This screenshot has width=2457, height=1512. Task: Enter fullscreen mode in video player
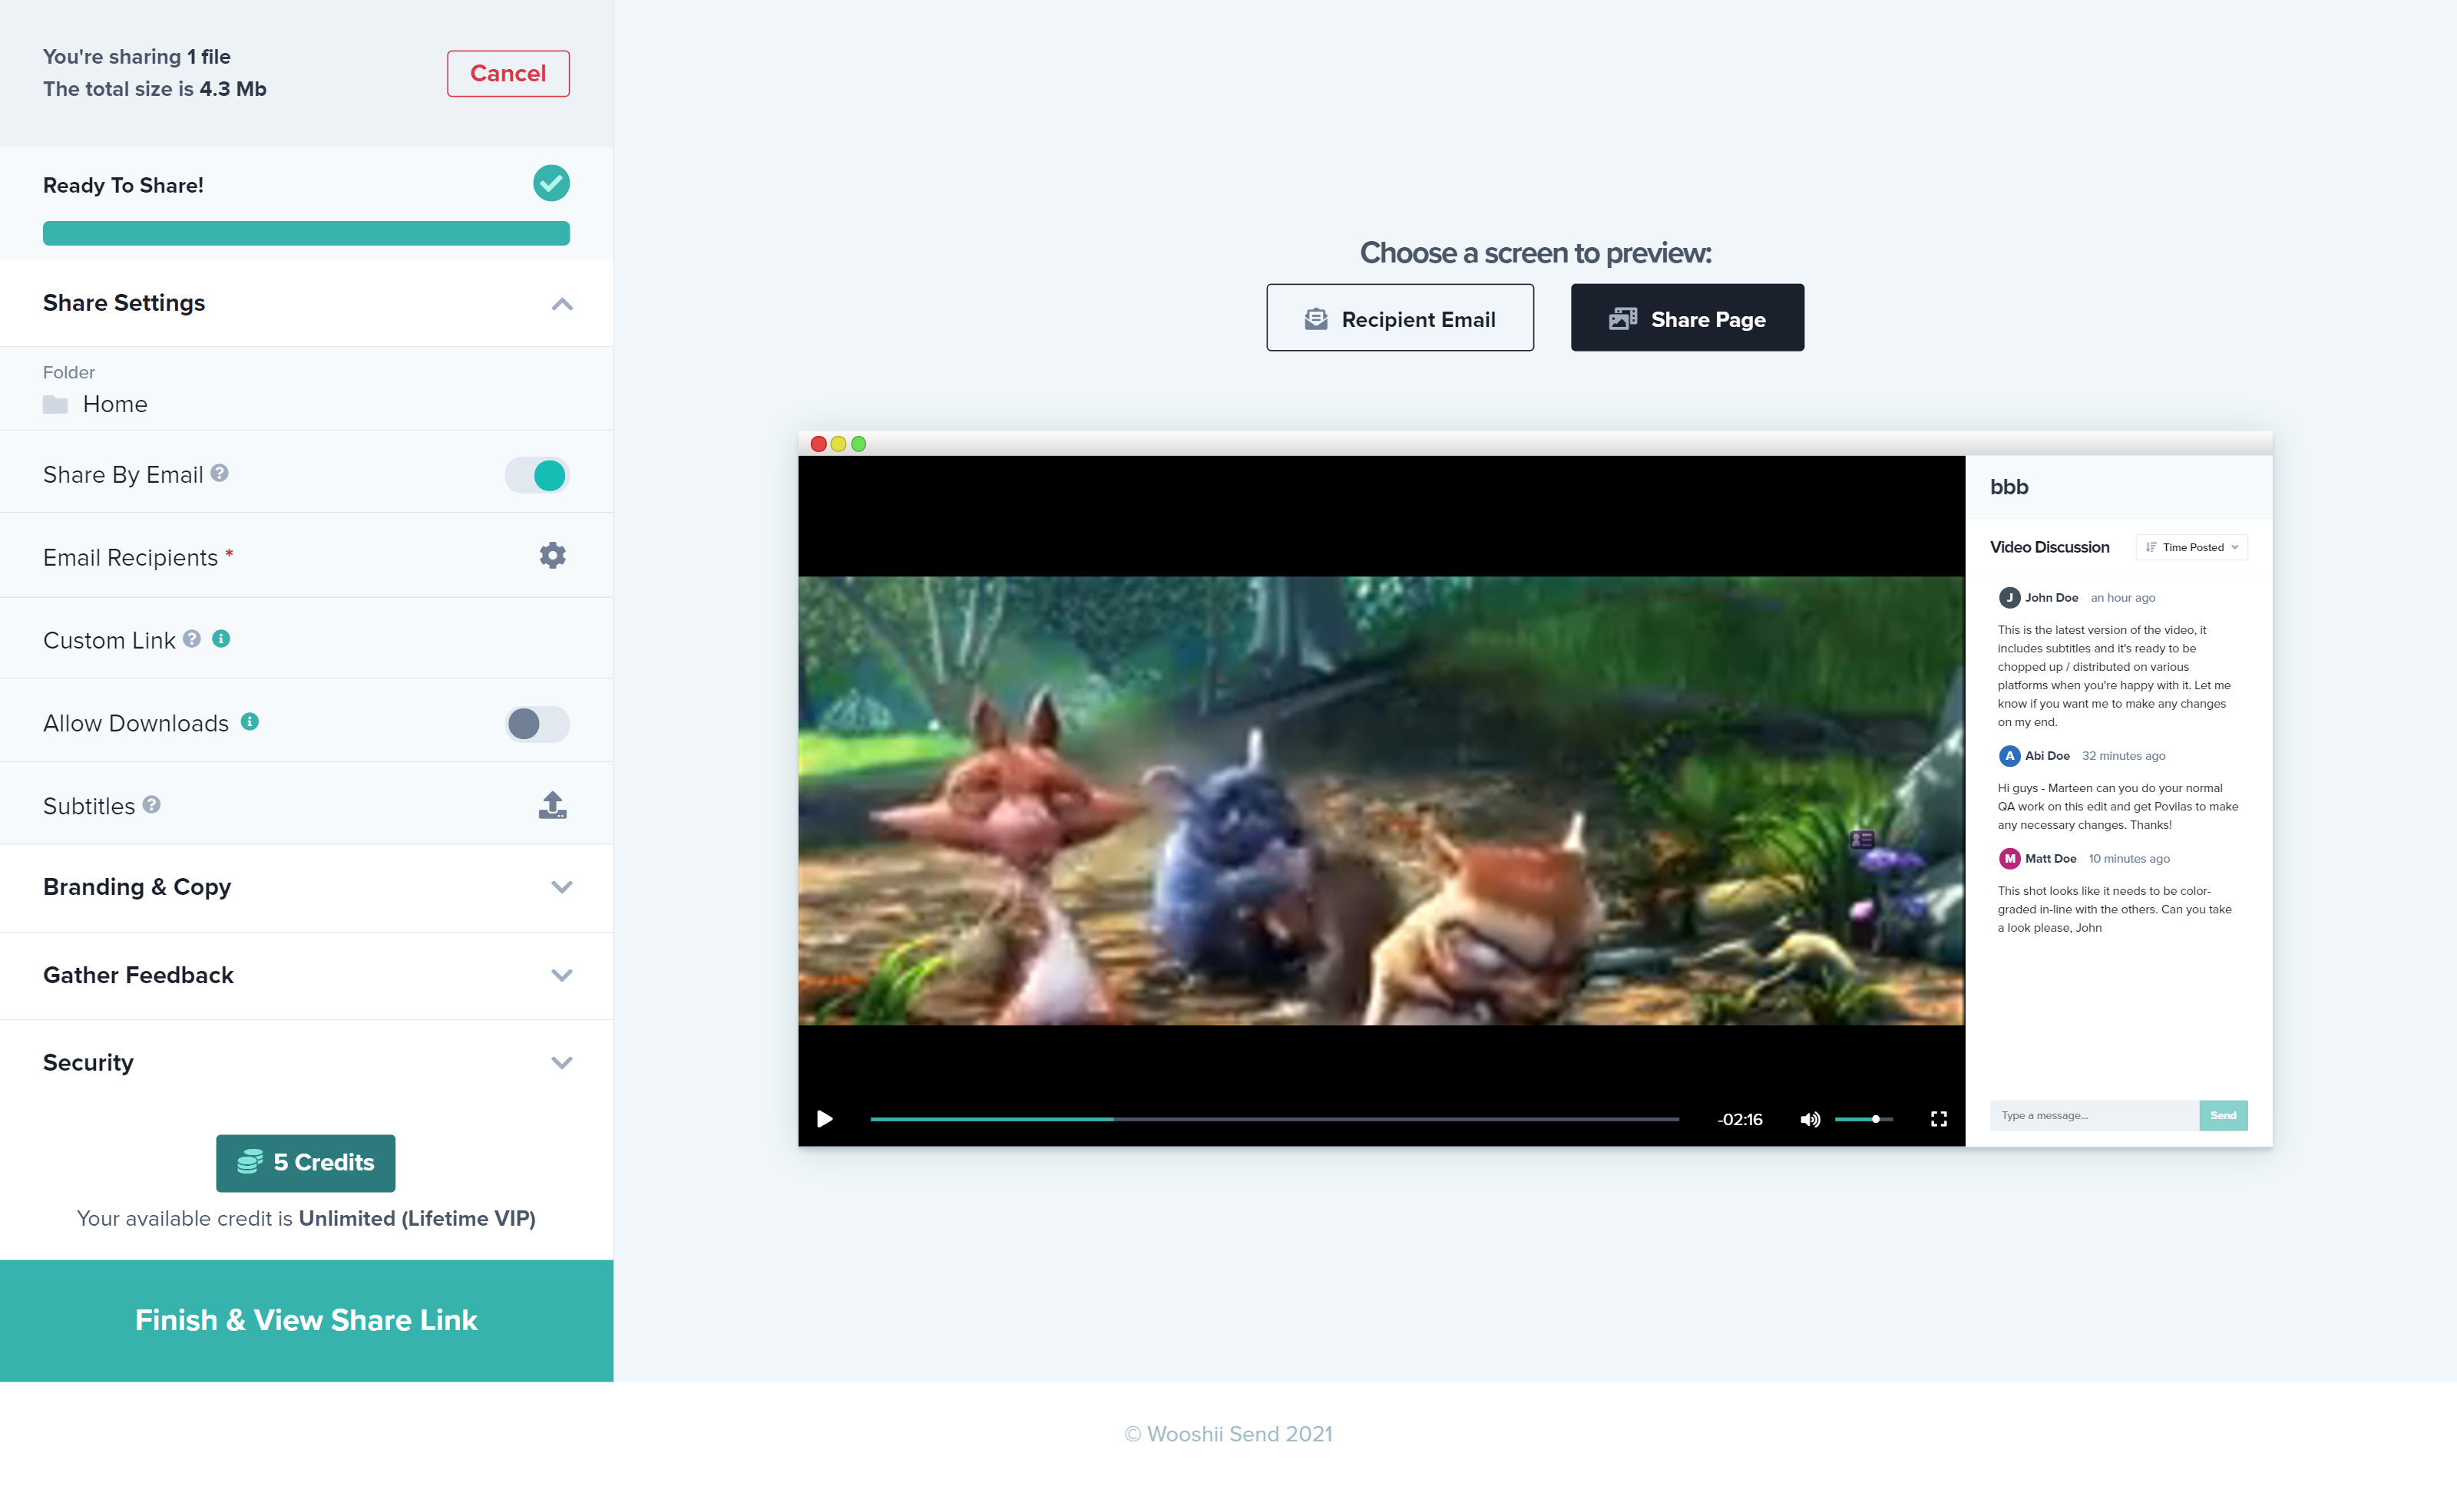click(x=1939, y=1119)
